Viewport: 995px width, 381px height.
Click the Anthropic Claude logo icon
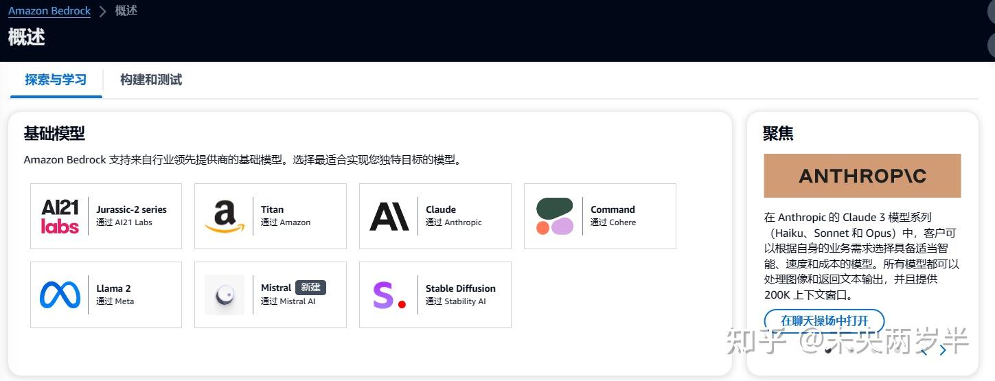pos(389,216)
